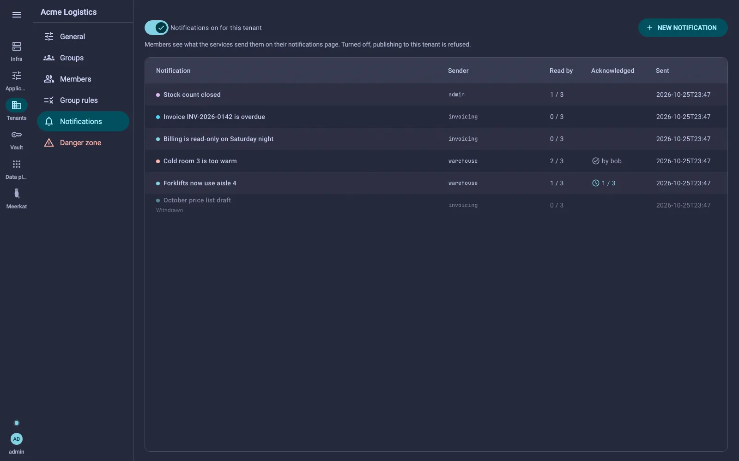The image size is (739, 461).
Task: Click sent timestamp in Forklifts row
Action: click(683, 183)
